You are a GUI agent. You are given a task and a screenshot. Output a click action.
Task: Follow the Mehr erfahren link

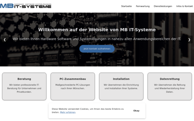68,112
